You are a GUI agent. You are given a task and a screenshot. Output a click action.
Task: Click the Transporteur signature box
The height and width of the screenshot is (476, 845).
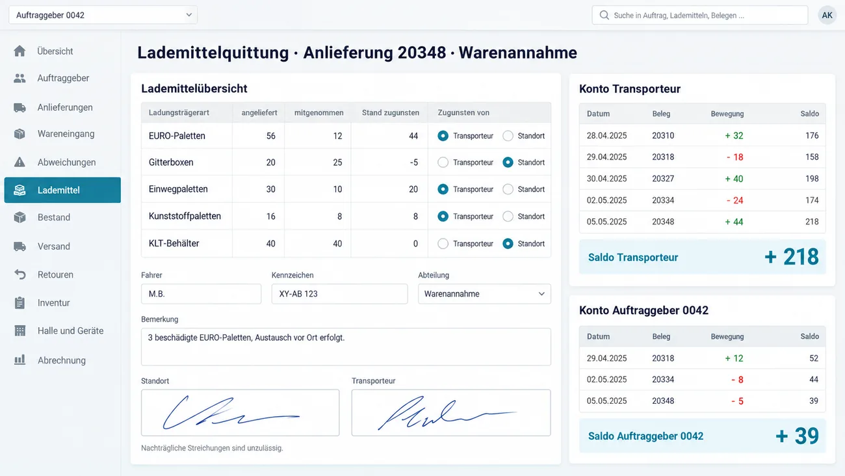(x=451, y=412)
